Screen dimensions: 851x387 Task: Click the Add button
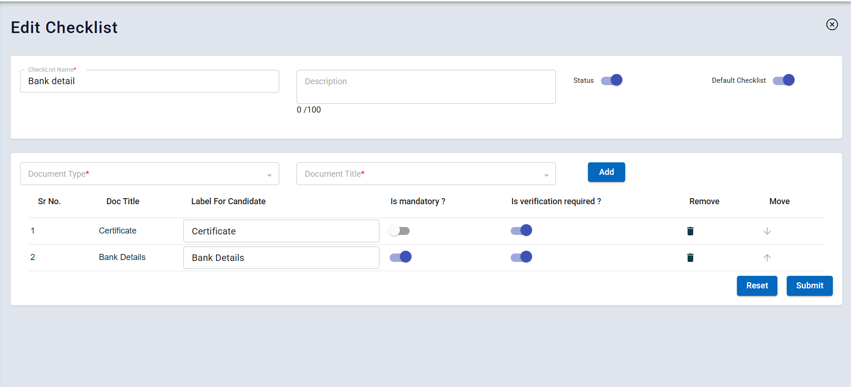pyautogui.click(x=606, y=172)
